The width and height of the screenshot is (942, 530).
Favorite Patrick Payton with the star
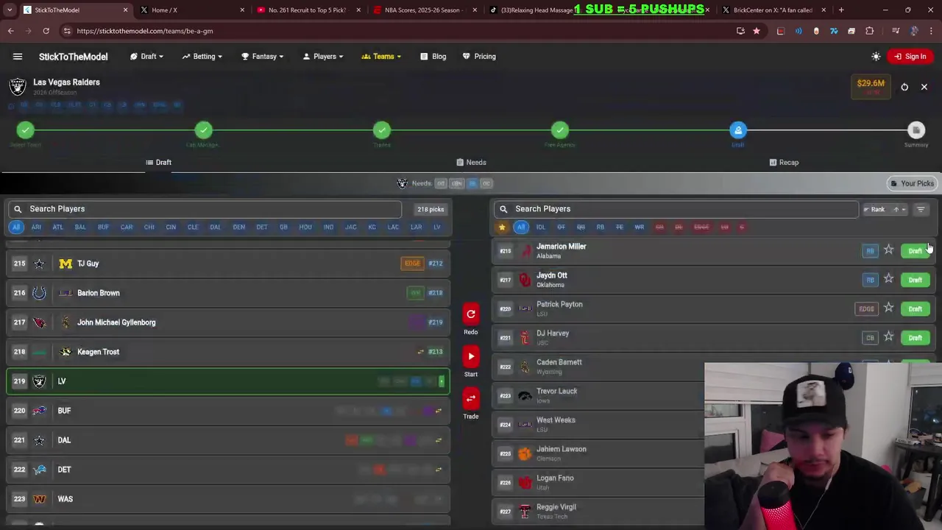coord(889,308)
